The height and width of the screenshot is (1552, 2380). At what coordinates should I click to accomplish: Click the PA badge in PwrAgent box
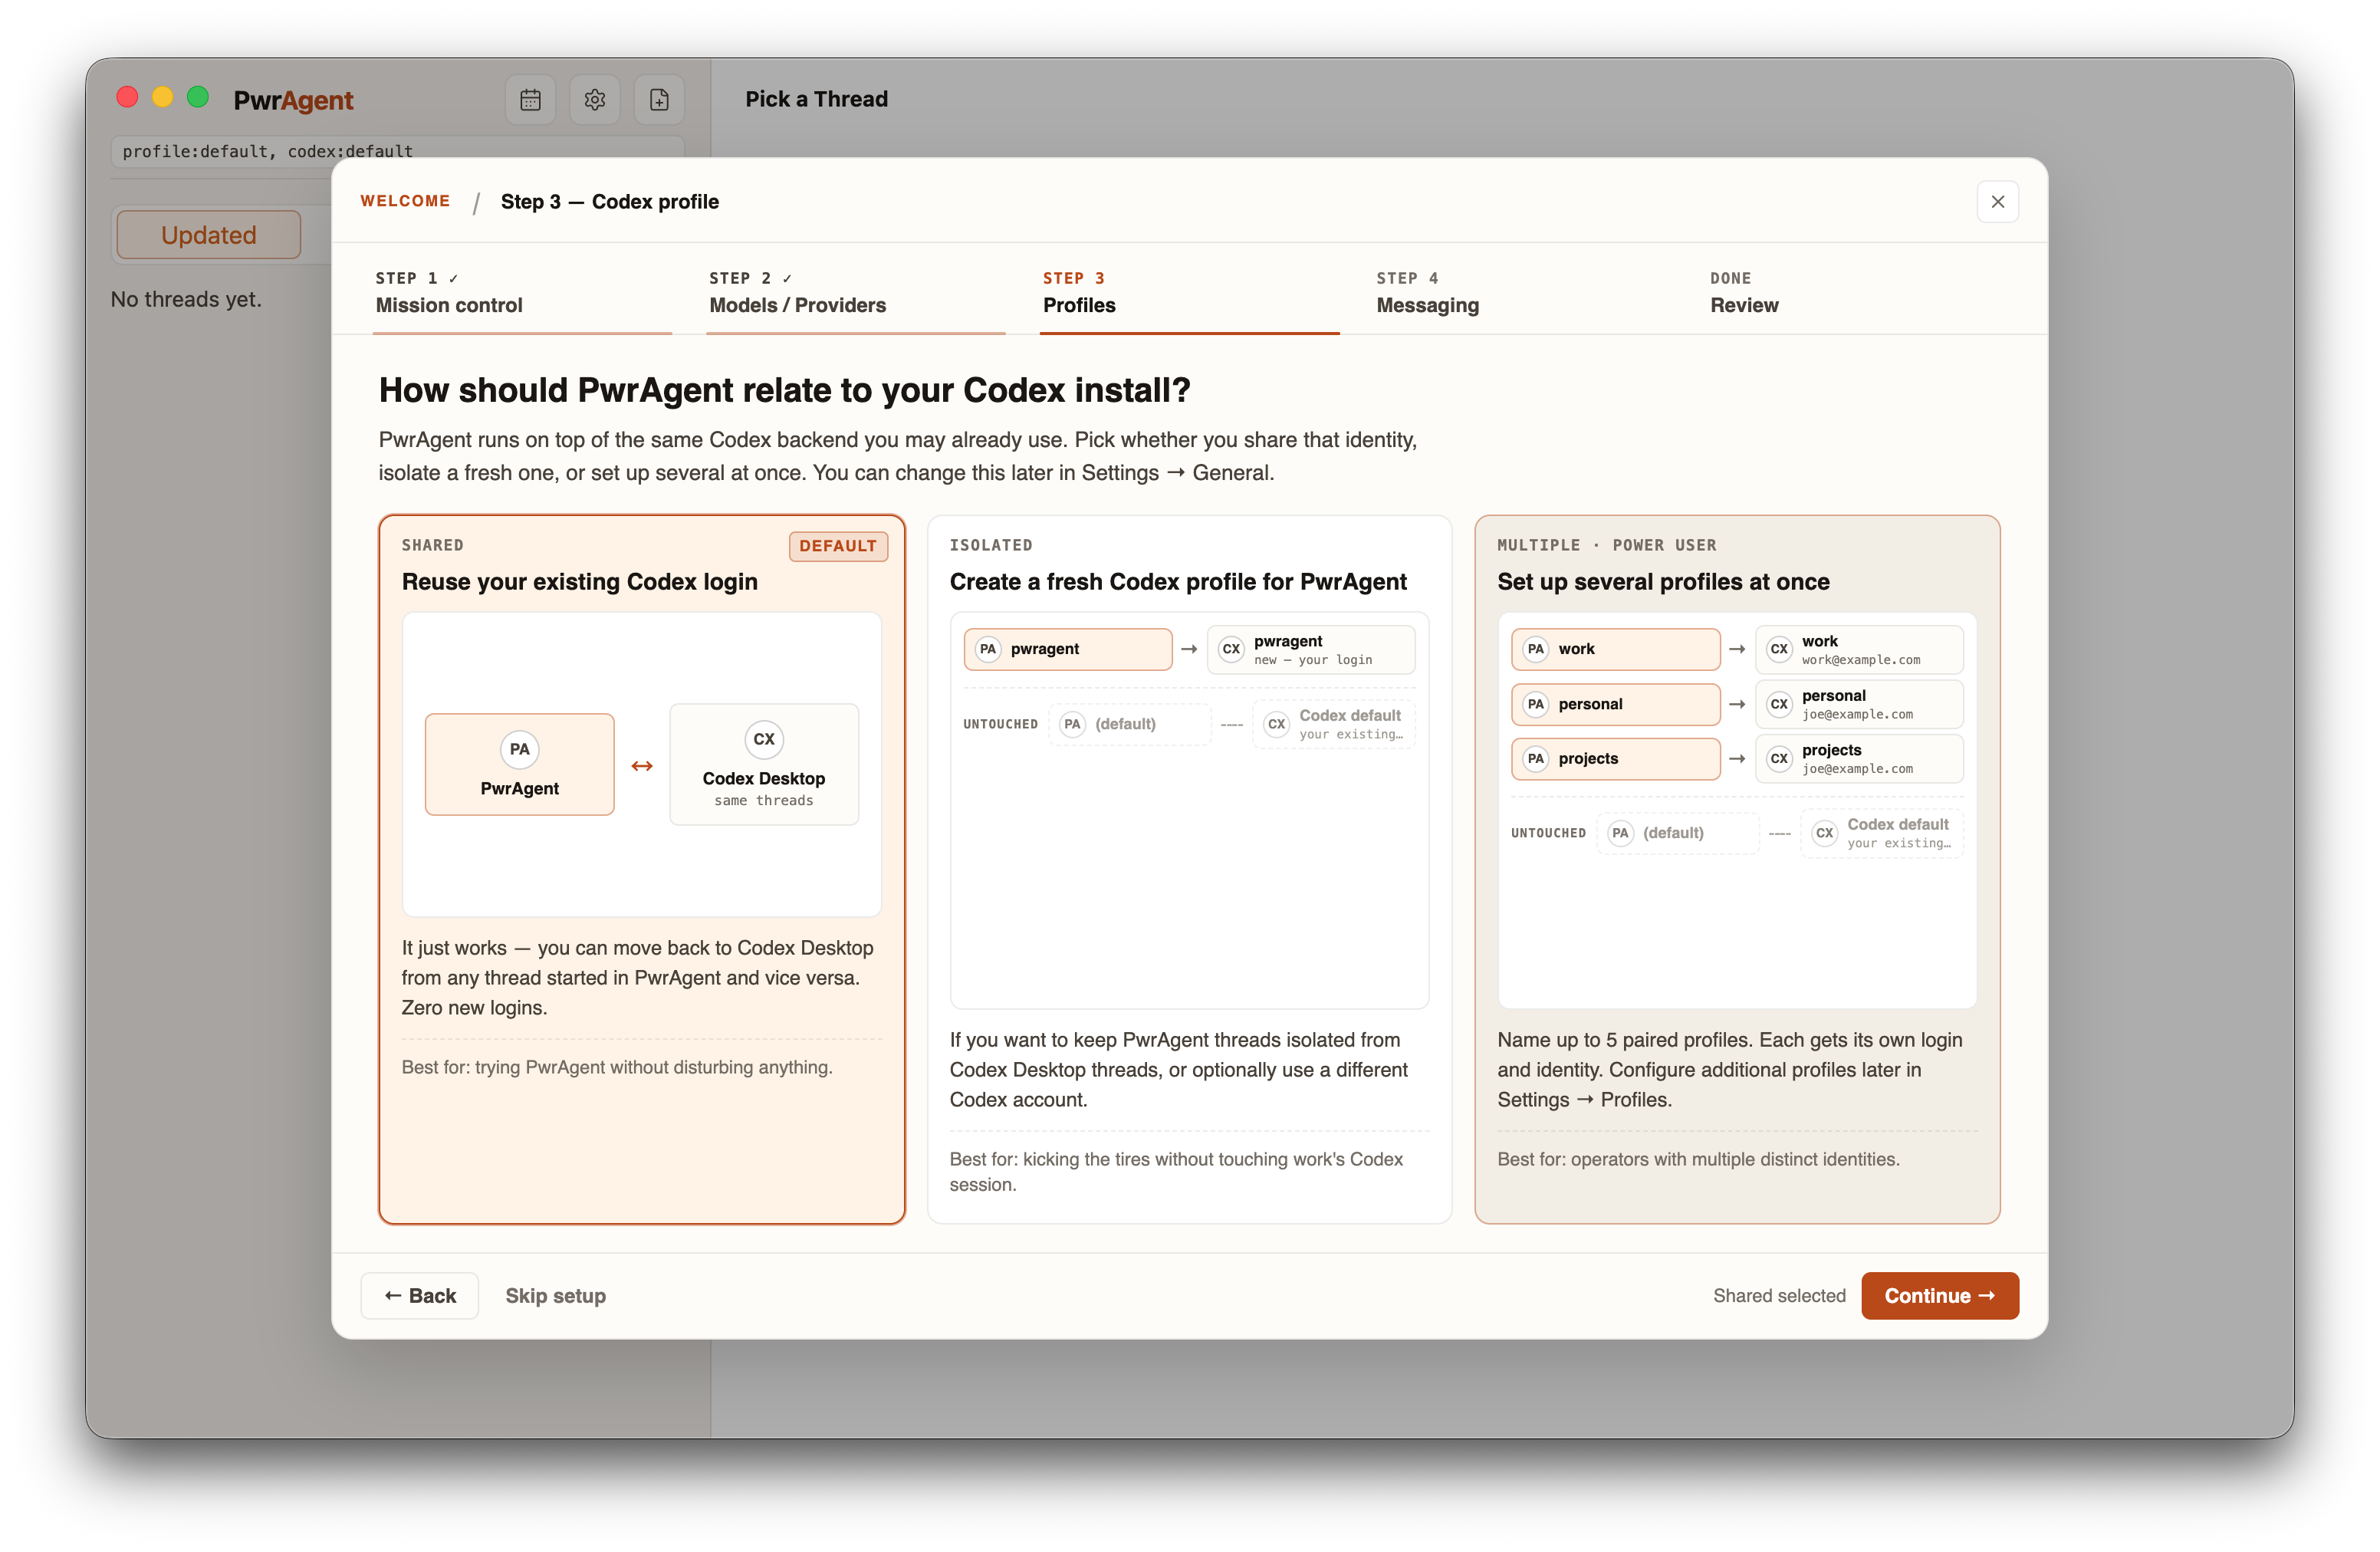pos(519,749)
